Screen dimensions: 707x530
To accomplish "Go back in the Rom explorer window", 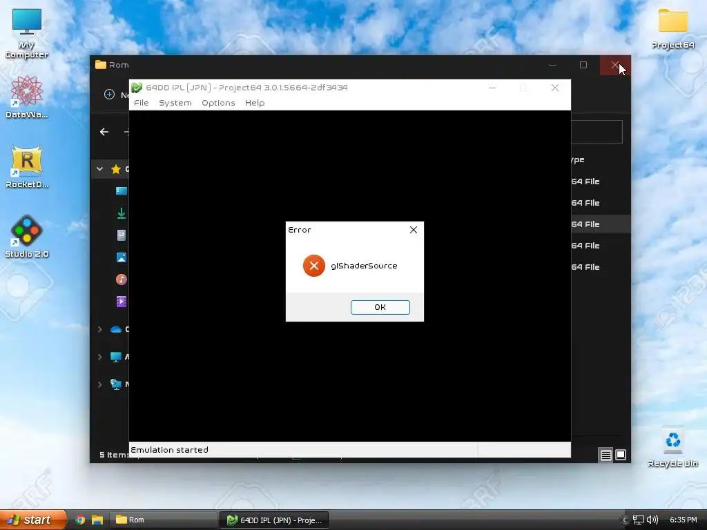I will click(104, 132).
